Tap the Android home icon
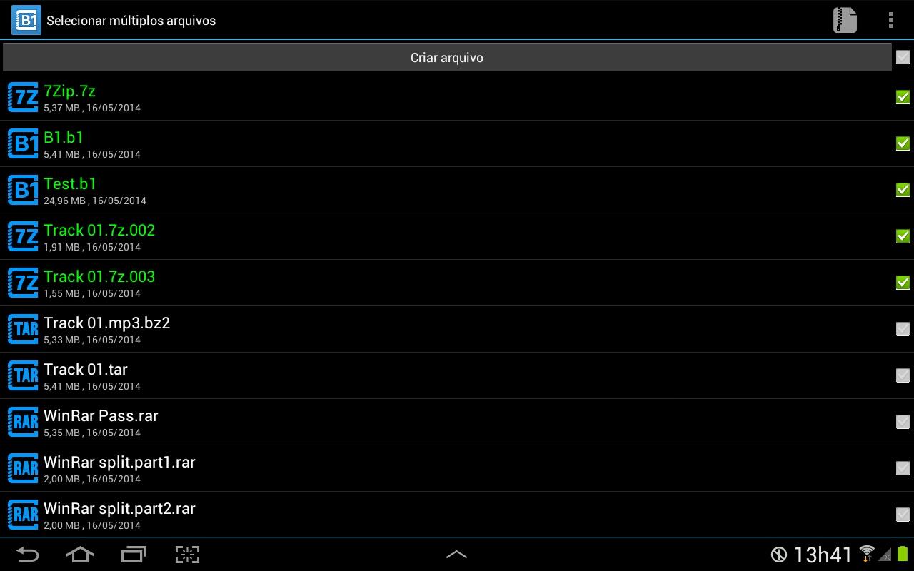This screenshot has width=914, height=571. tap(80, 555)
